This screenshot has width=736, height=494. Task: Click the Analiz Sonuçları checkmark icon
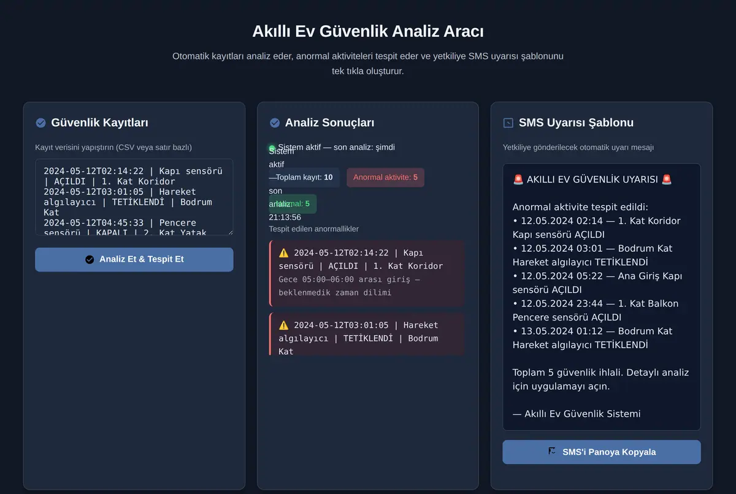275,123
